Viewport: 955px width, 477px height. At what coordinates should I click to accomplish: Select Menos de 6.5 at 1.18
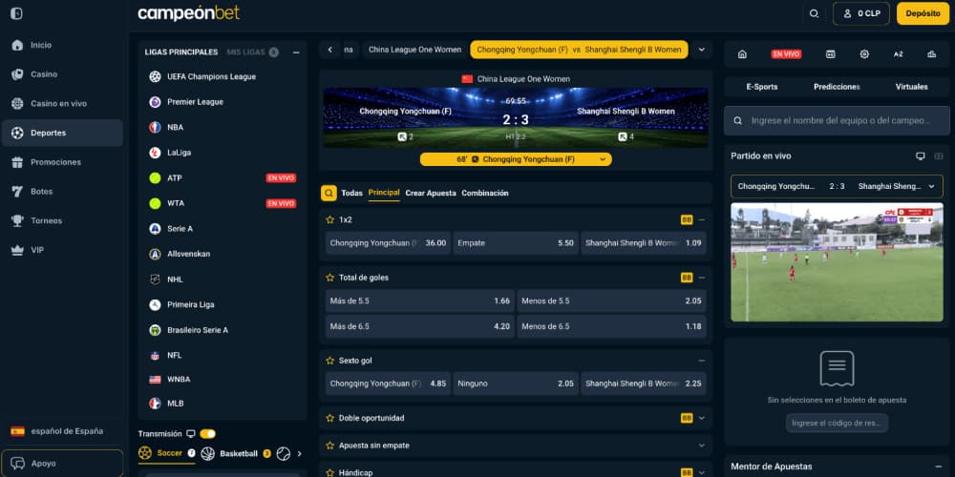point(611,326)
